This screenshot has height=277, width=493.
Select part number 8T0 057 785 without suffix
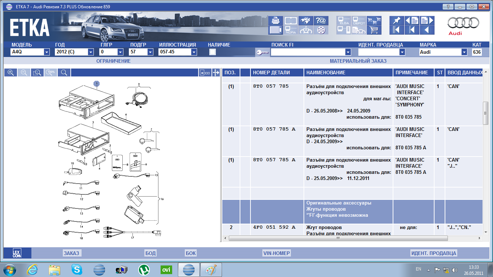(271, 86)
